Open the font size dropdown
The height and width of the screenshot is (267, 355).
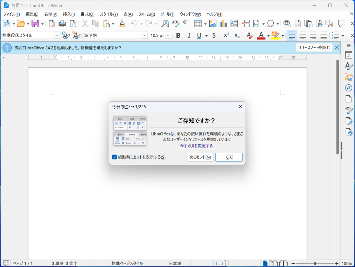pos(167,35)
